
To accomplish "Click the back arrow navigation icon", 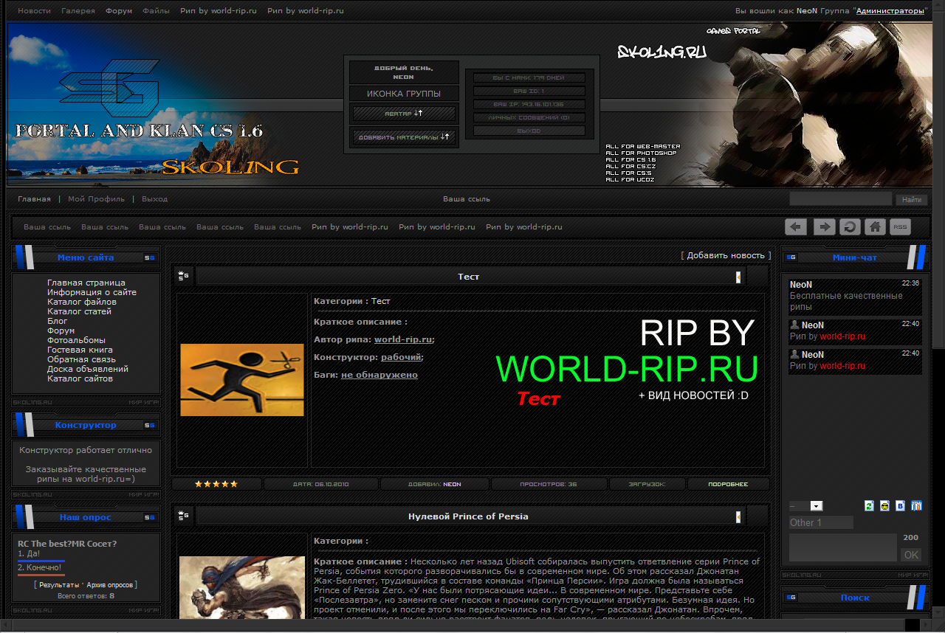I will (795, 226).
